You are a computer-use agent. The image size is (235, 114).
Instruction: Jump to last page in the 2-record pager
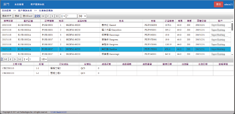click(20, 59)
